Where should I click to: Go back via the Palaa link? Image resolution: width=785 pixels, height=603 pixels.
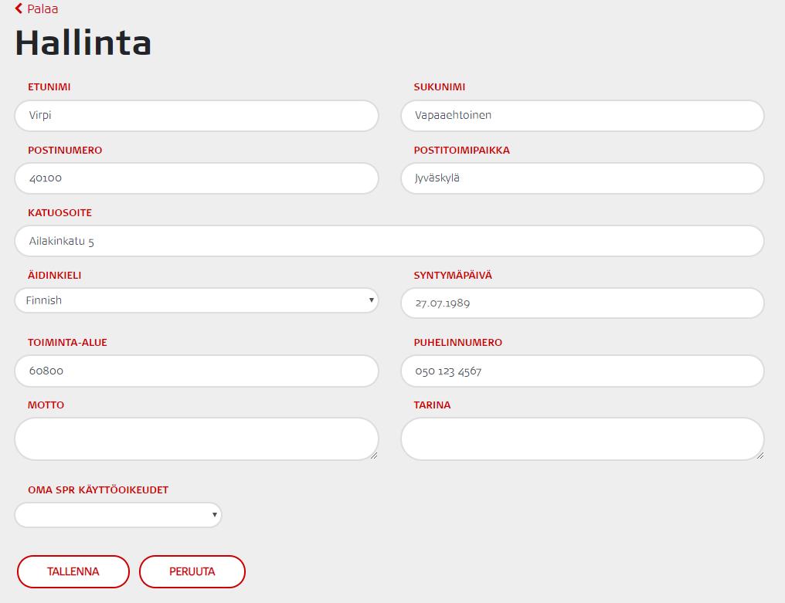click(x=36, y=8)
